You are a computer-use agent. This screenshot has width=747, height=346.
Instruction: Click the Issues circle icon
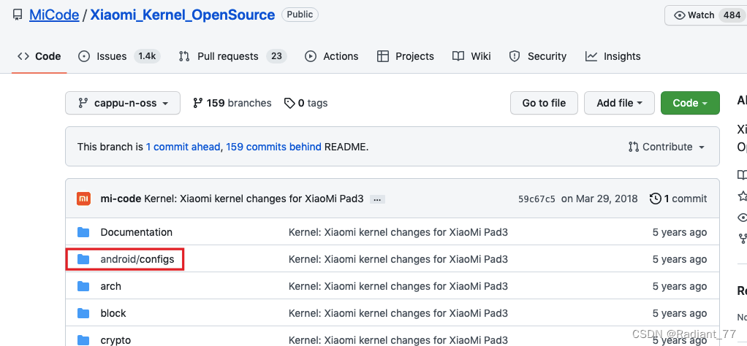[84, 56]
